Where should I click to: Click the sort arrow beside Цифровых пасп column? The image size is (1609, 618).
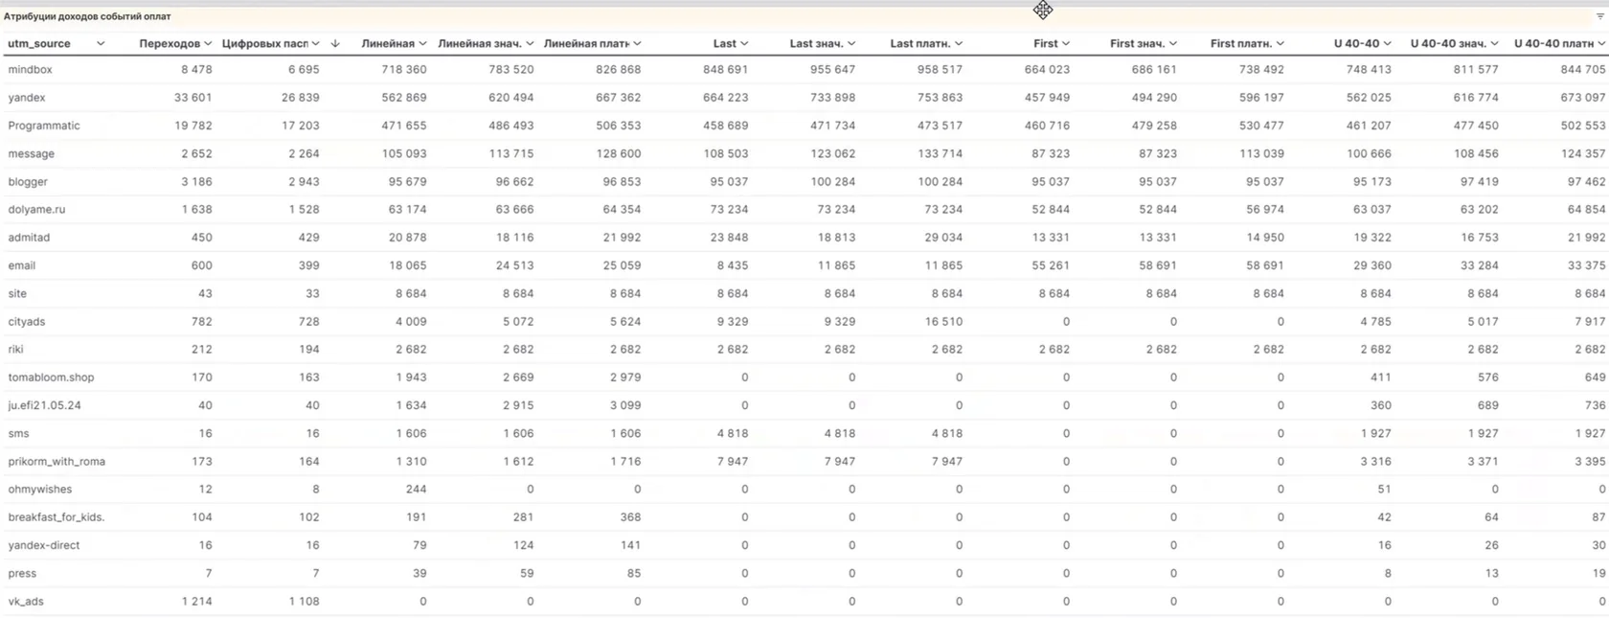pyautogui.click(x=335, y=43)
